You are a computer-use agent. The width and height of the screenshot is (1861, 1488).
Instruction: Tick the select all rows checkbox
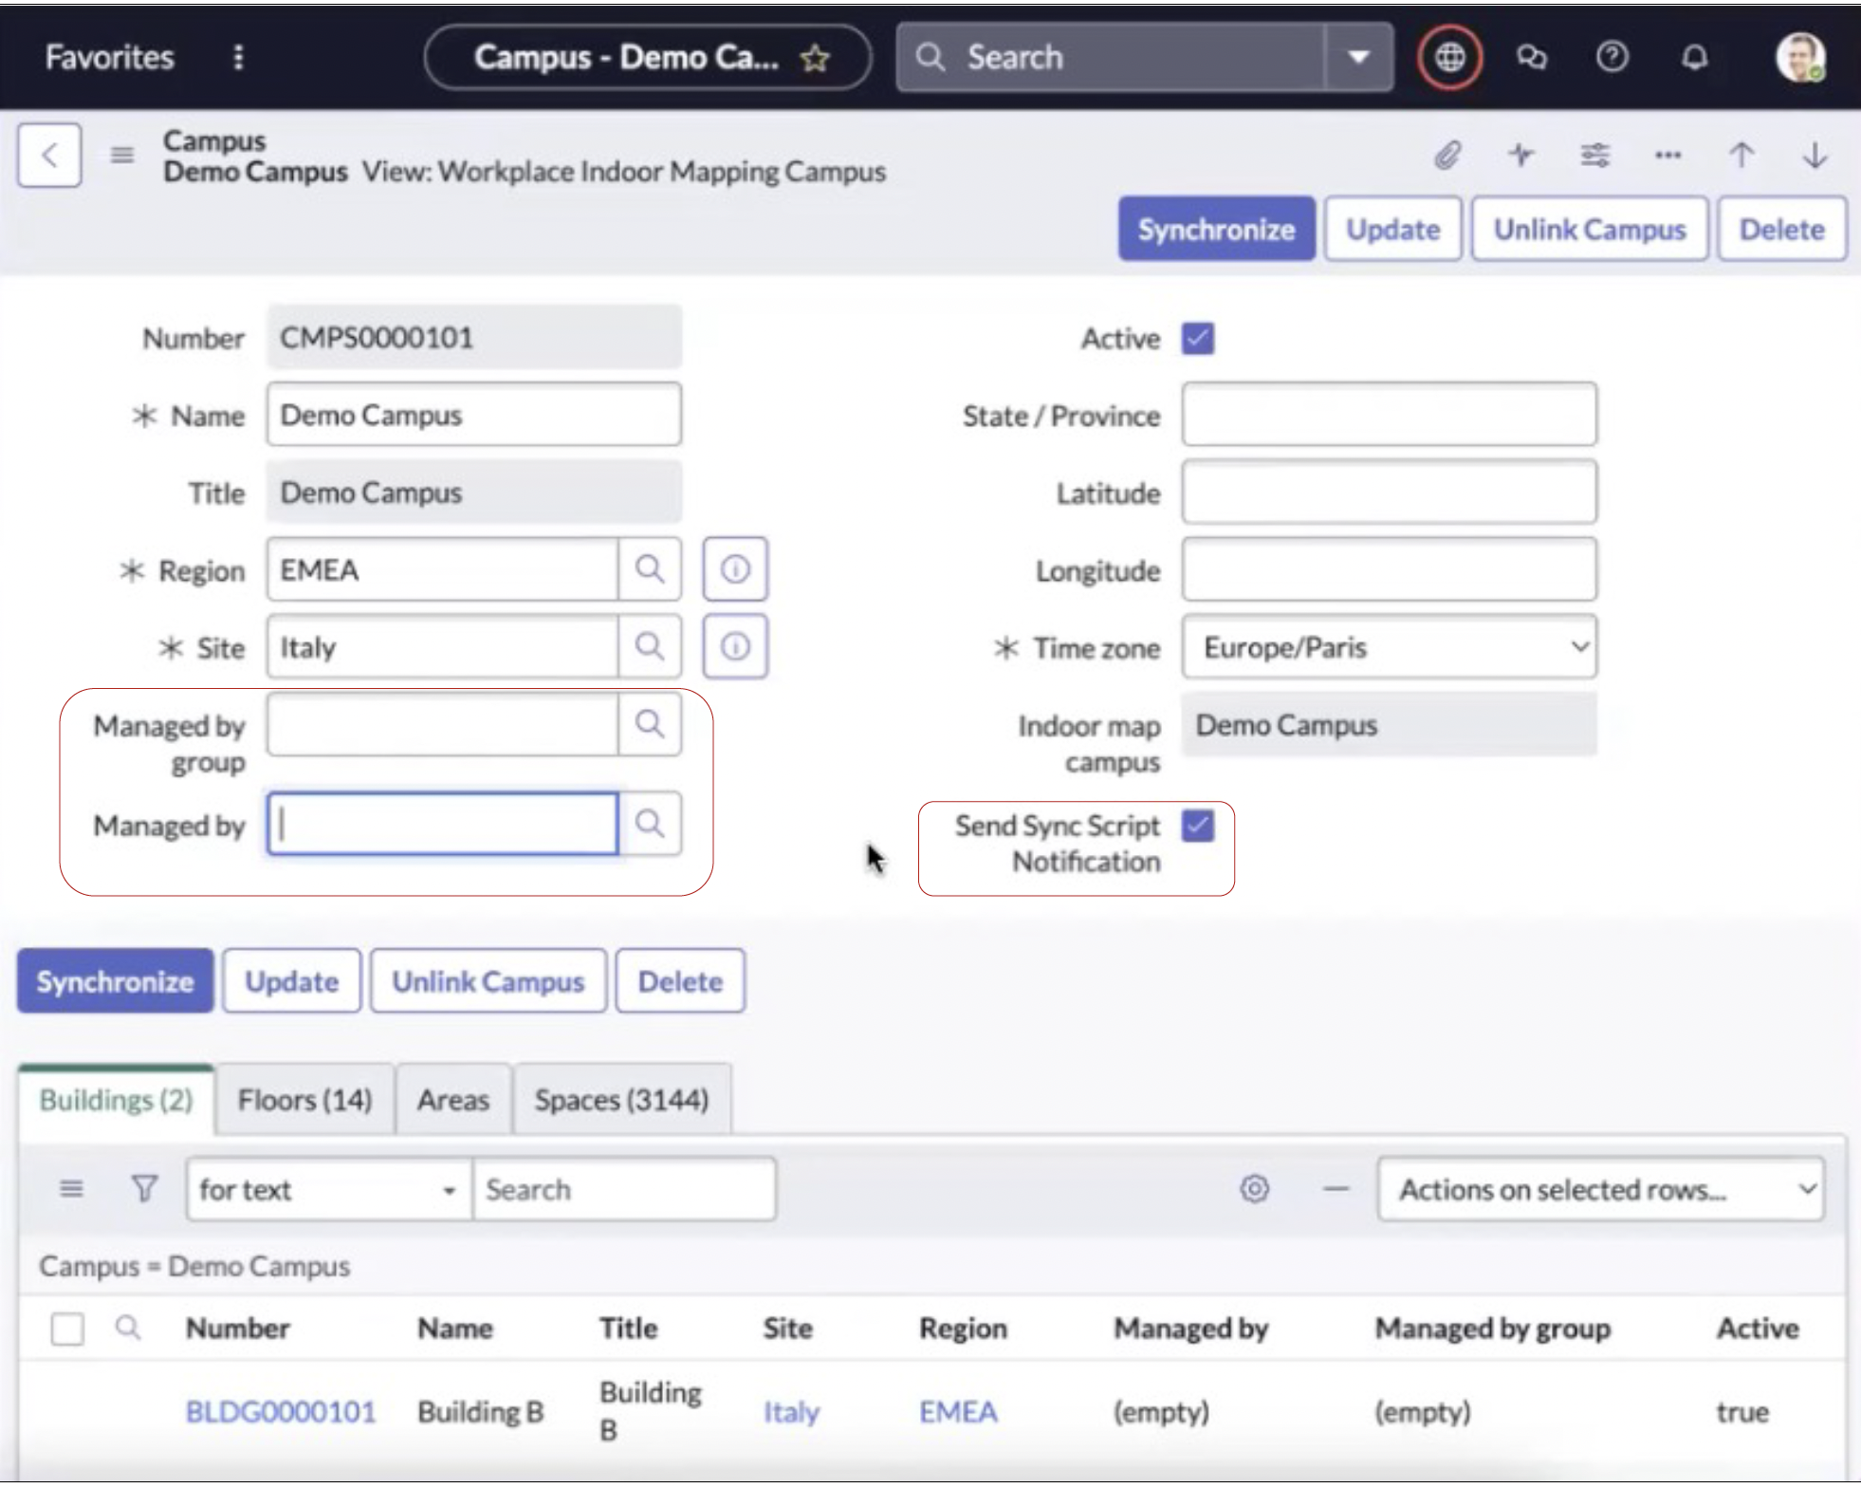coord(67,1329)
